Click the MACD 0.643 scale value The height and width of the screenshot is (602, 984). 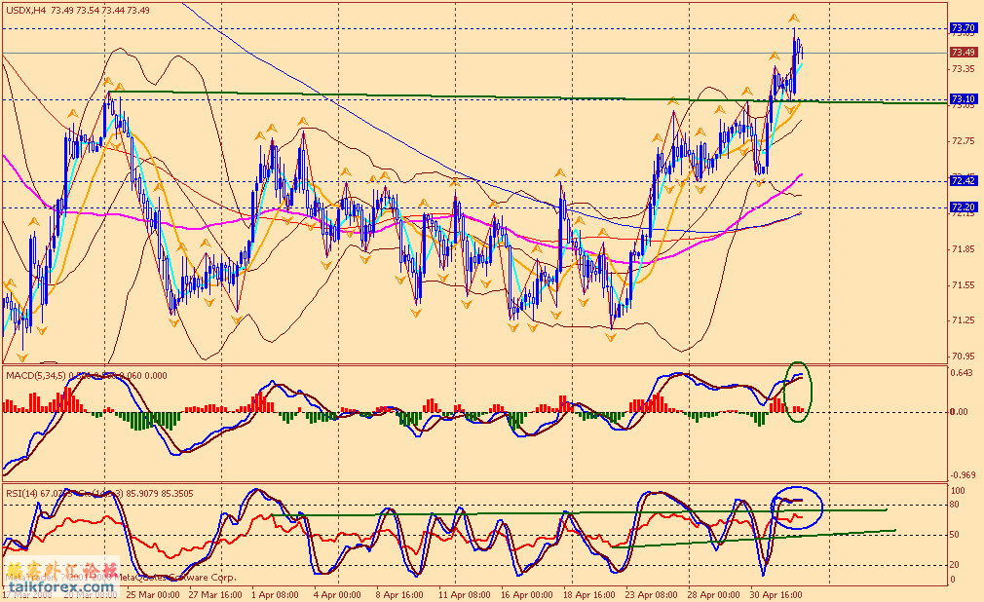pos(961,372)
